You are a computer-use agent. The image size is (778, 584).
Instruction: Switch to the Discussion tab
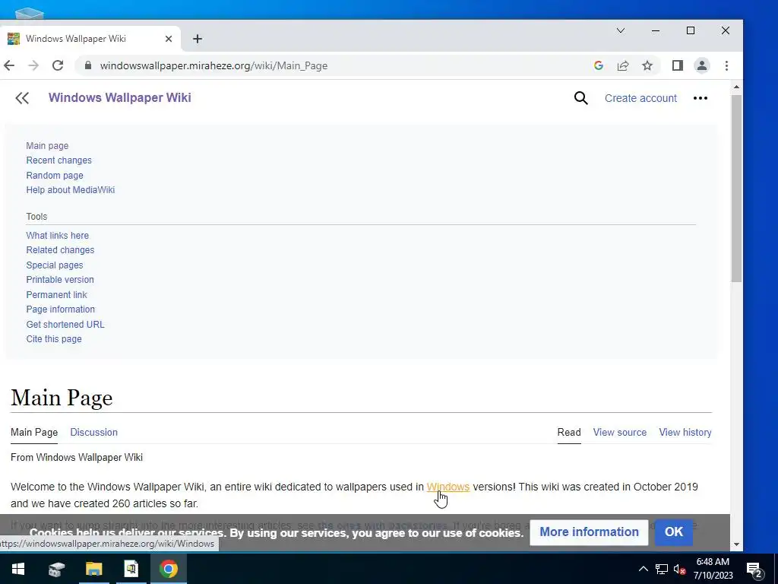point(93,432)
